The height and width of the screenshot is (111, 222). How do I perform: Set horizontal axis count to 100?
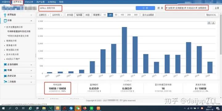coord(122,15)
